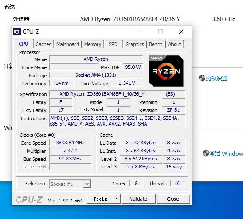Click the Tools button
Viewport: 243px width, 219px height.
pos(100,199)
